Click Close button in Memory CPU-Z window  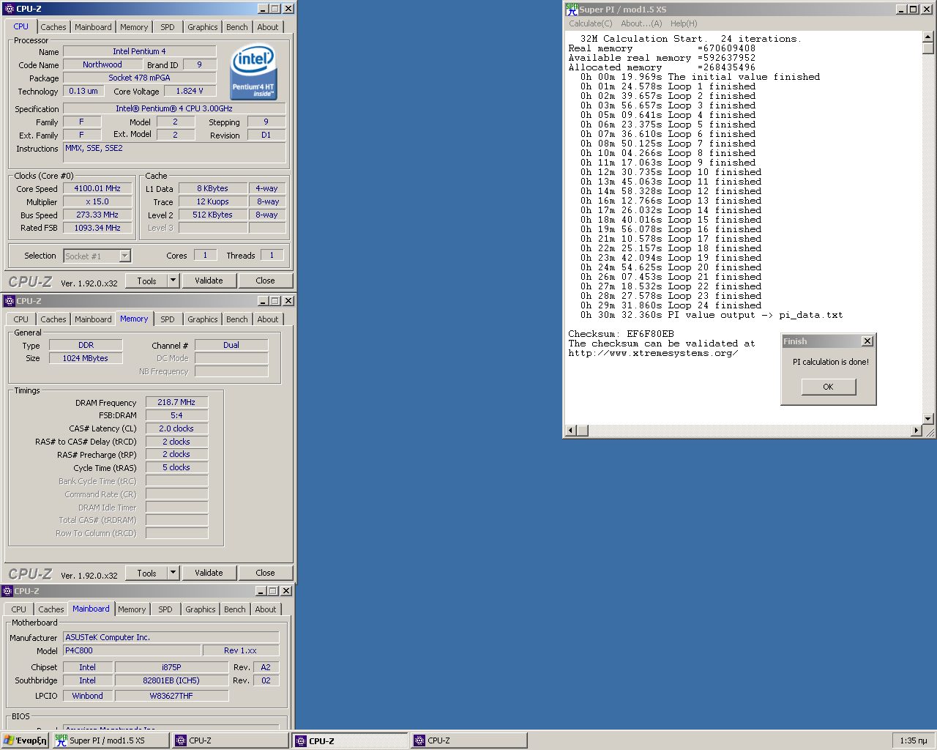(265, 573)
